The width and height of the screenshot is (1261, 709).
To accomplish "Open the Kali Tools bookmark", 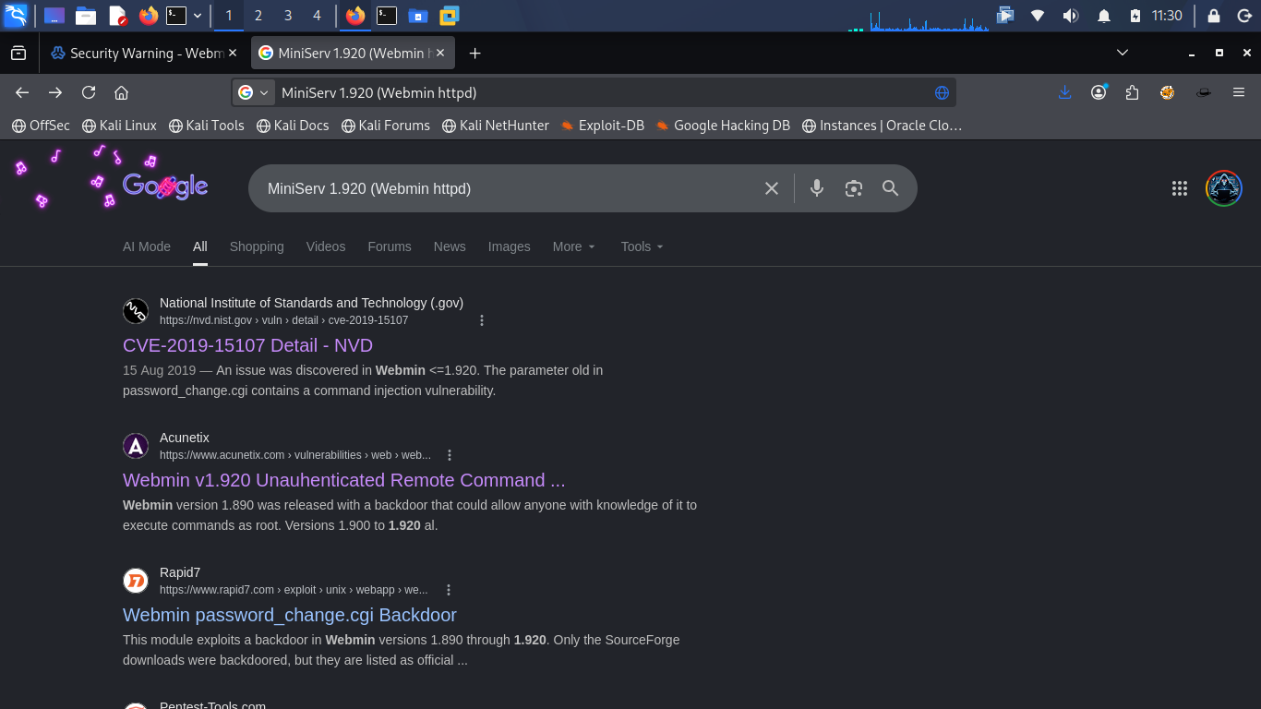I will point(205,126).
